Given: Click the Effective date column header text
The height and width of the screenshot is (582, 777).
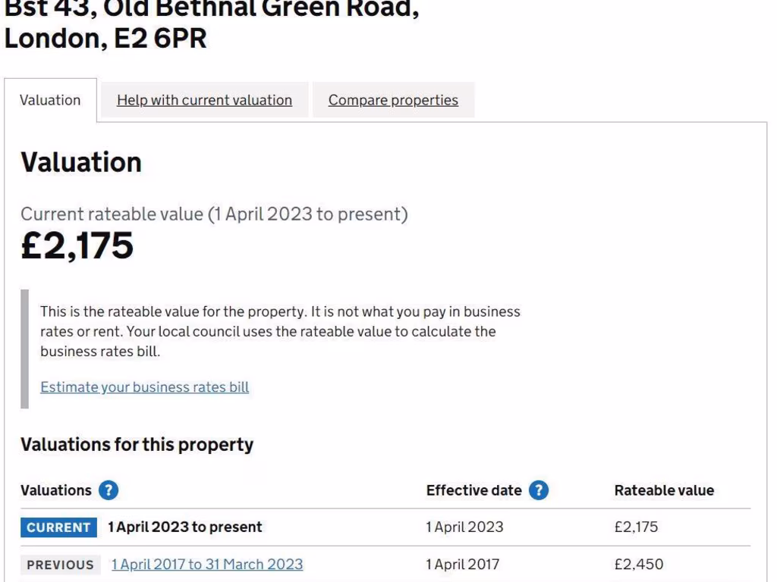Looking at the screenshot, I should (x=473, y=490).
